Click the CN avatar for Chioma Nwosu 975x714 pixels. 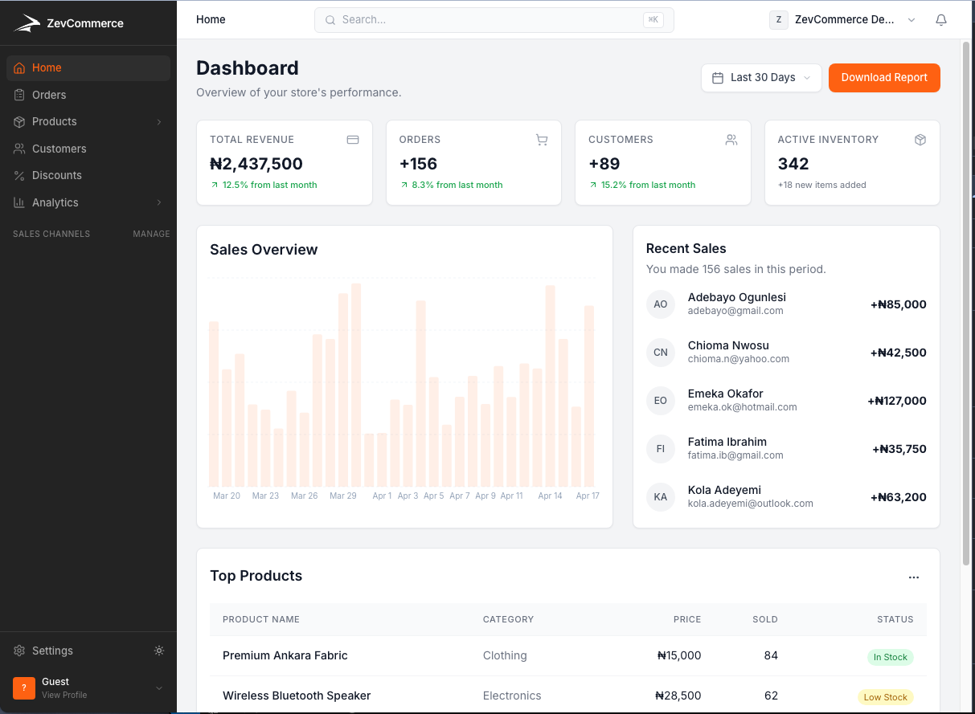pyautogui.click(x=661, y=353)
